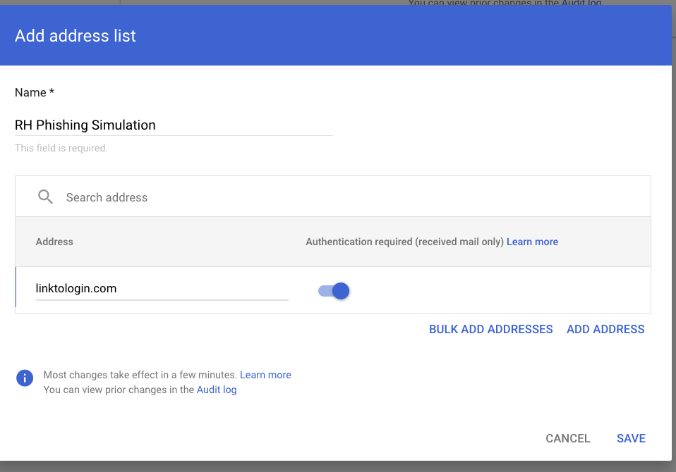Open the Audit log link

coord(217,390)
